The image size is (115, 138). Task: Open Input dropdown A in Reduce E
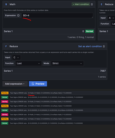(111, 18)
